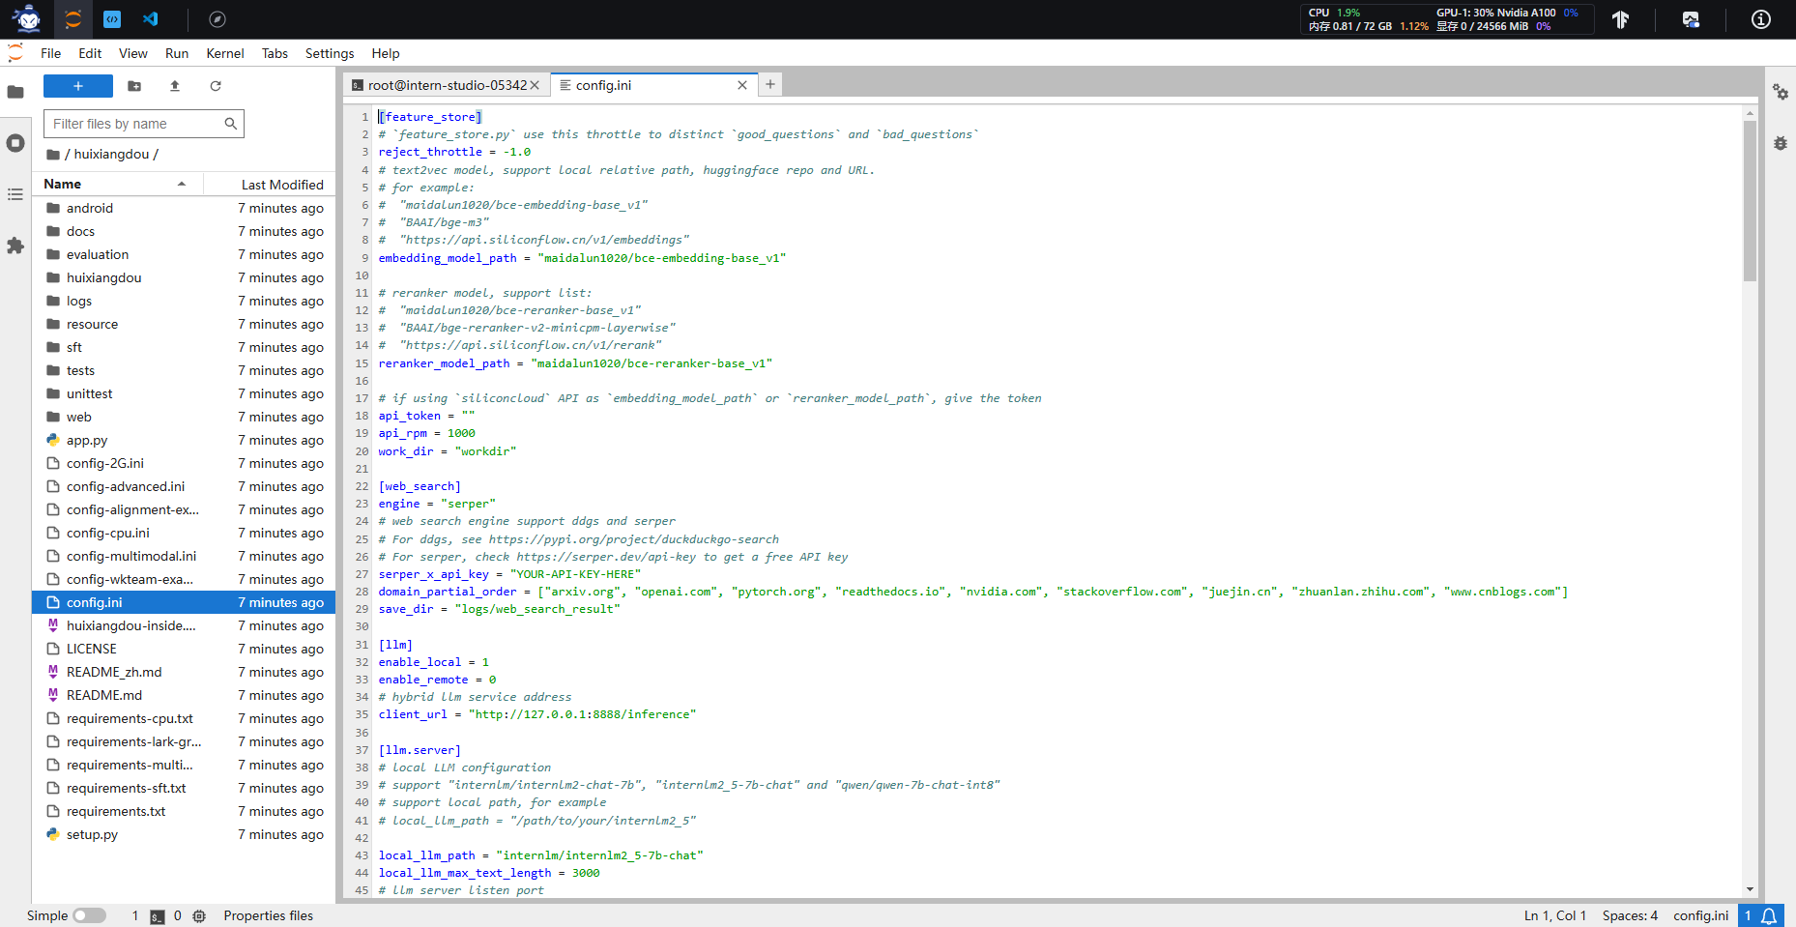Click the kernel sessions icon in status bar
The image size is (1796, 927).
199,916
